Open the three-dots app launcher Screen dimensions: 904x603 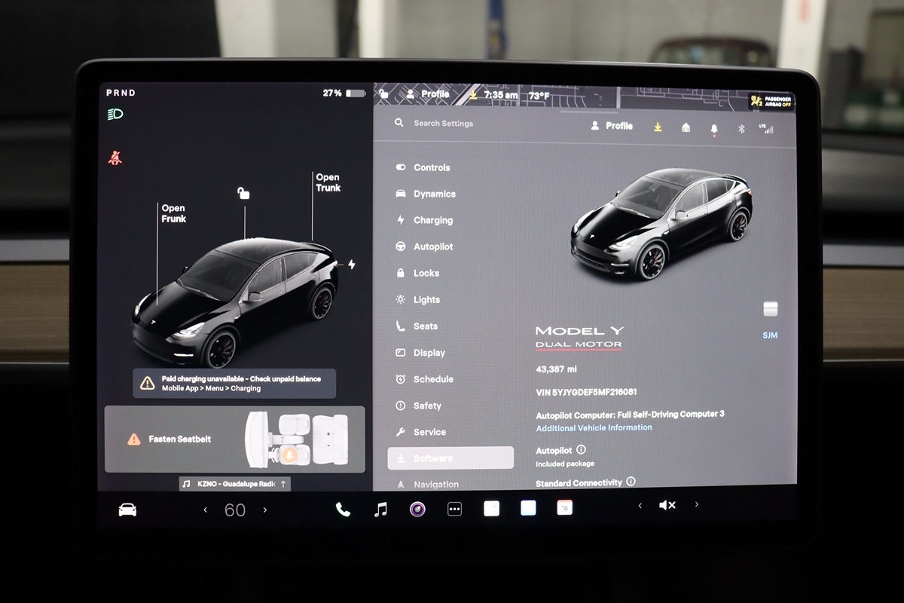(x=454, y=509)
